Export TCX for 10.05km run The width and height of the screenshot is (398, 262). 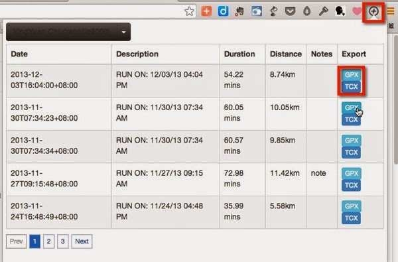(x=352, y=119)
